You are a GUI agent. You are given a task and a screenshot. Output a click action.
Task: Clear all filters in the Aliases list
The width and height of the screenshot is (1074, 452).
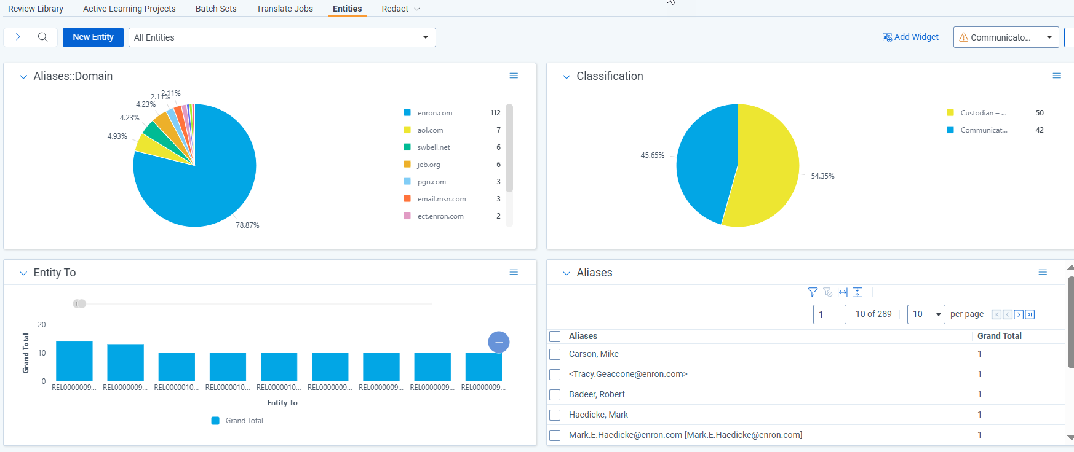[827, 292]
